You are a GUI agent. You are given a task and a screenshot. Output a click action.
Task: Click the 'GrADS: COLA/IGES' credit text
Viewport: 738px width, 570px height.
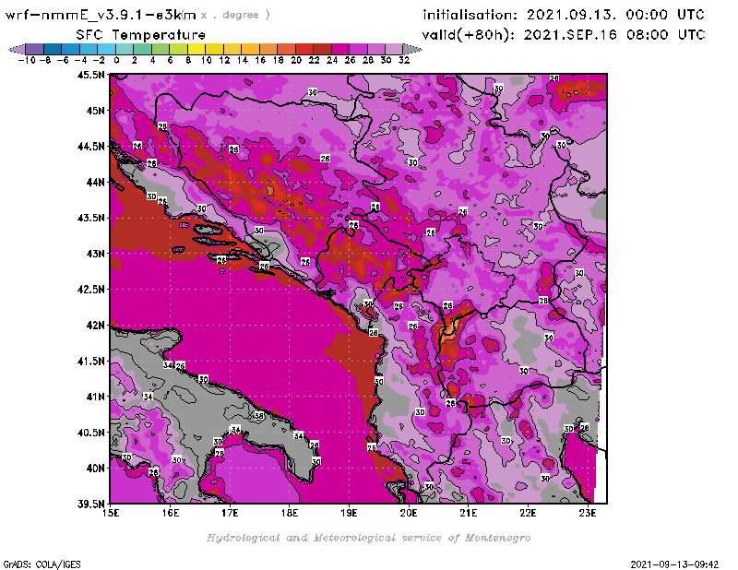click(x=42, y=564)
